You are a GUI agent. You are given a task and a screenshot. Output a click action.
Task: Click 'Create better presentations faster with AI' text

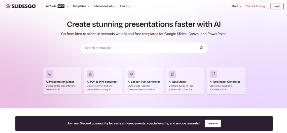61,88
